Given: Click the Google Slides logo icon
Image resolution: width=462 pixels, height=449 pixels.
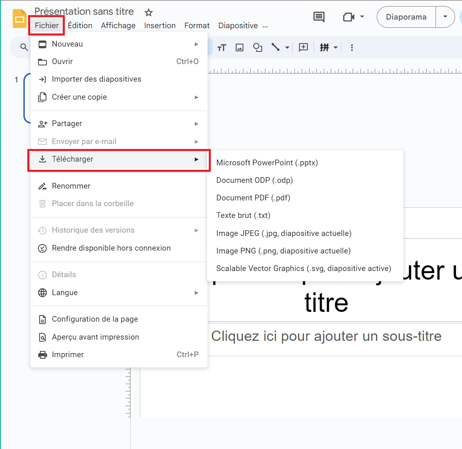Looking at the screenshot, I should (20, 19).
